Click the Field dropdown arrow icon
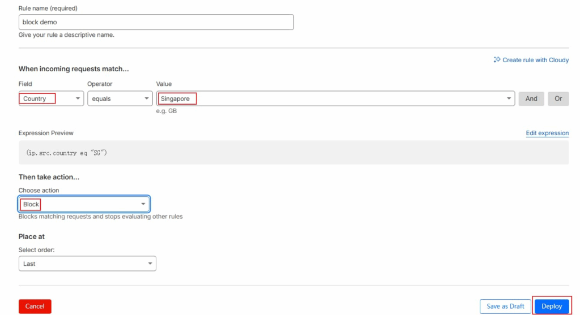Screen dimensions: 580x315 tap(78, 98)
